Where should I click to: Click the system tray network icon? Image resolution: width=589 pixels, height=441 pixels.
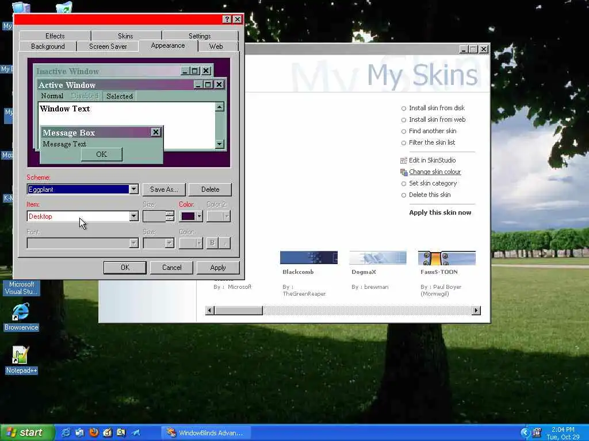click(x=537, y=432)
